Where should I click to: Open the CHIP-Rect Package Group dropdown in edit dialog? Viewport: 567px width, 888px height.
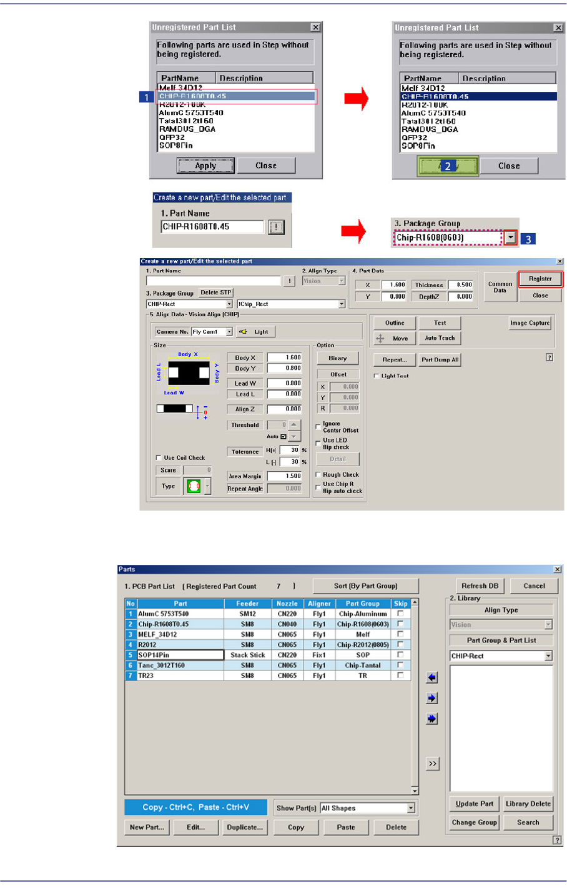(x=229, y=304)
